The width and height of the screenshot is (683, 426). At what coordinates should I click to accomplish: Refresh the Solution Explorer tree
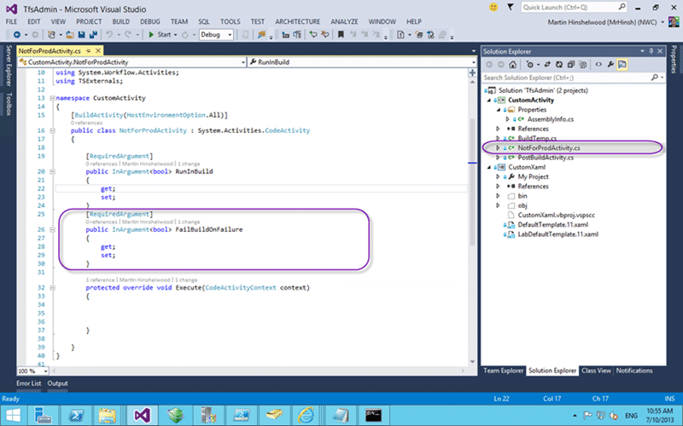[559, 65]
